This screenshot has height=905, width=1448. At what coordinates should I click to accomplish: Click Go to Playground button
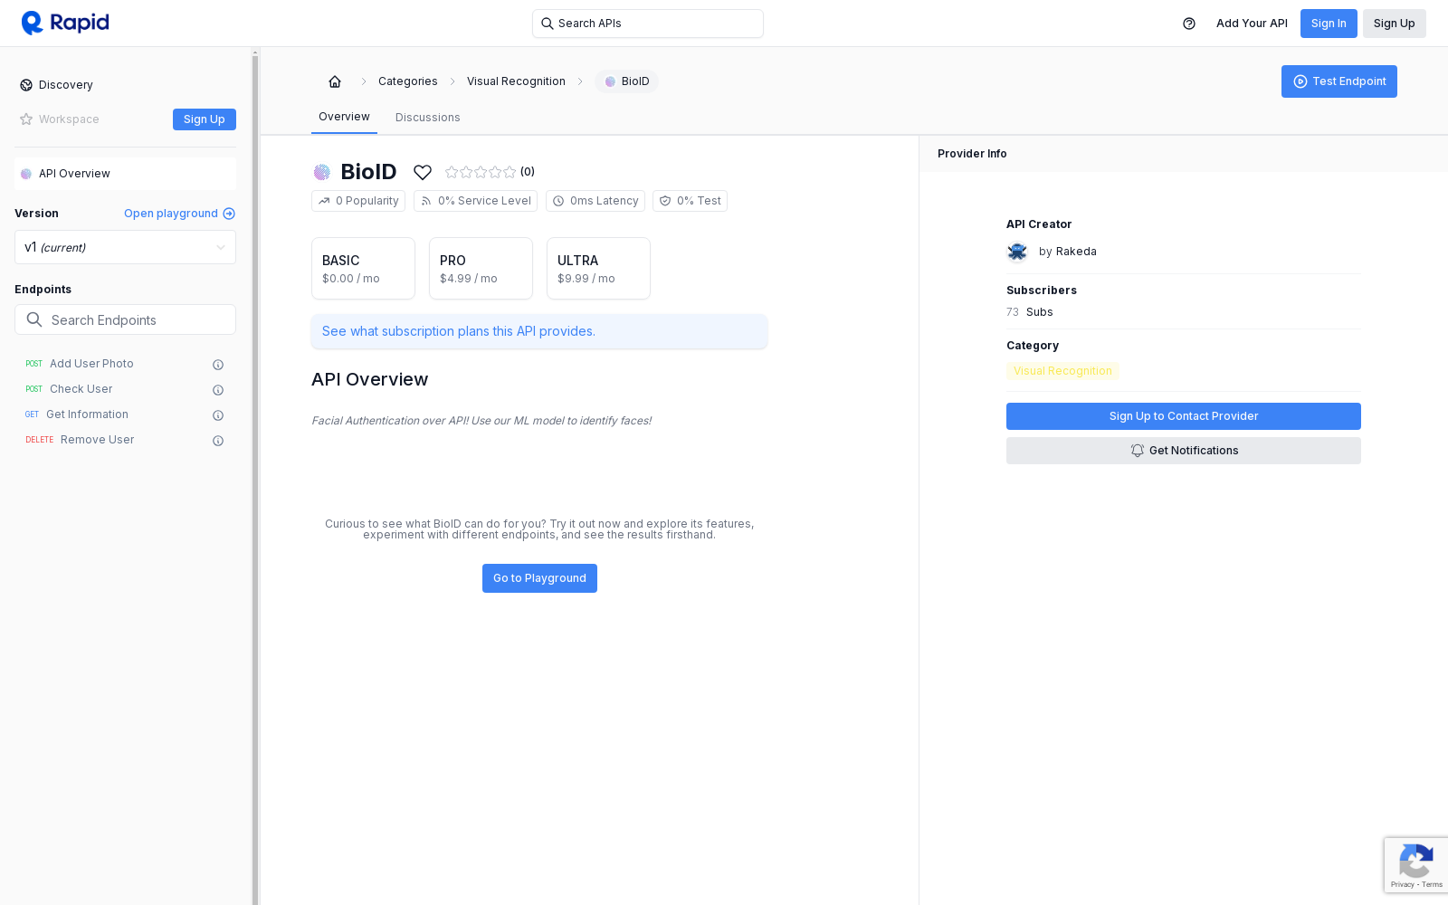[539, 578]
